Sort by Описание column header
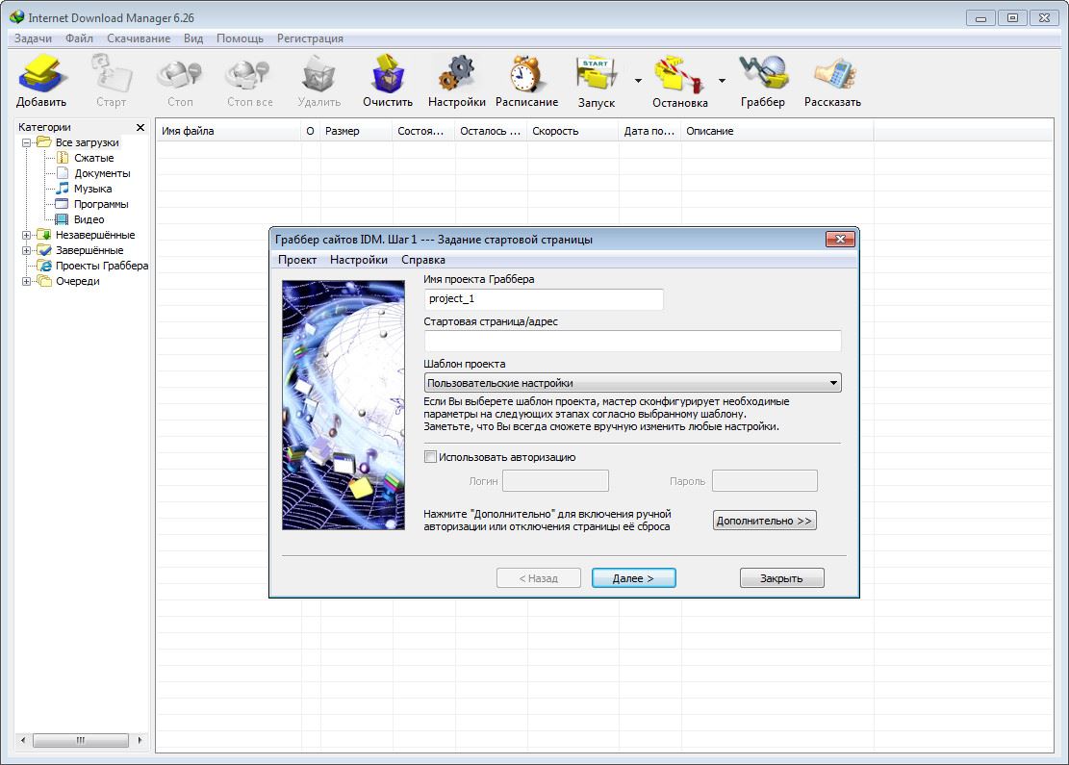 (x=777, y=131)
